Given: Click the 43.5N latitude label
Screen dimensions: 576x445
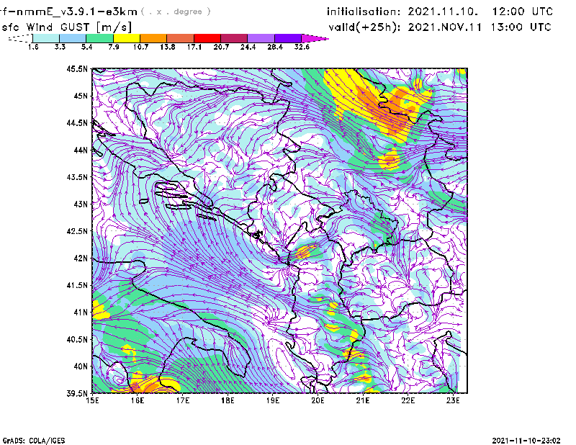Looking at the screenshot, I should pos(77,177).
